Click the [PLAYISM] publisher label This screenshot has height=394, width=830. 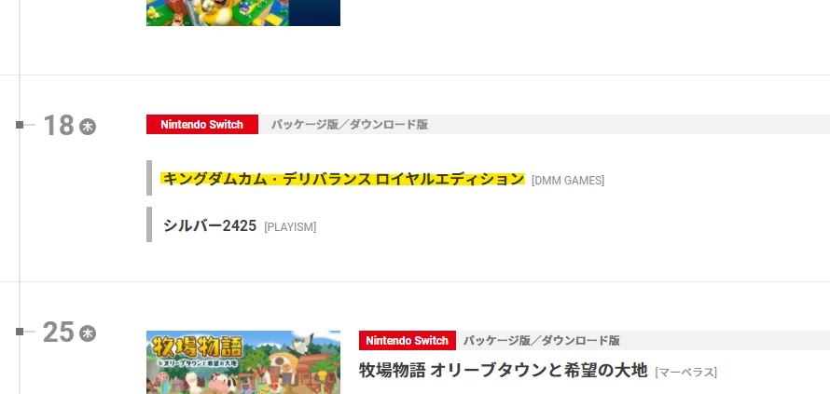tap(290, 227)
